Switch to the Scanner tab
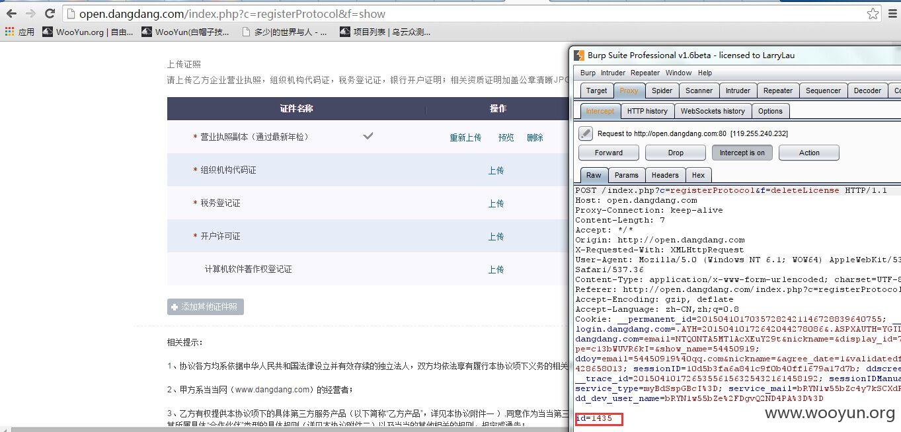 point(699,90)
